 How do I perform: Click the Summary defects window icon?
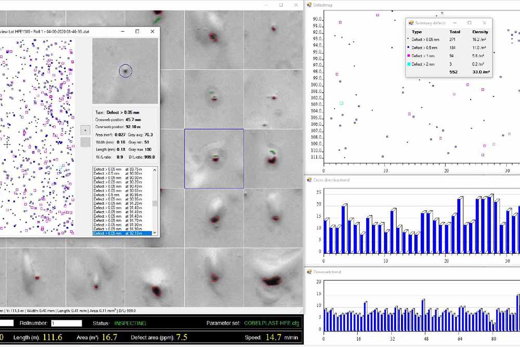411,23
